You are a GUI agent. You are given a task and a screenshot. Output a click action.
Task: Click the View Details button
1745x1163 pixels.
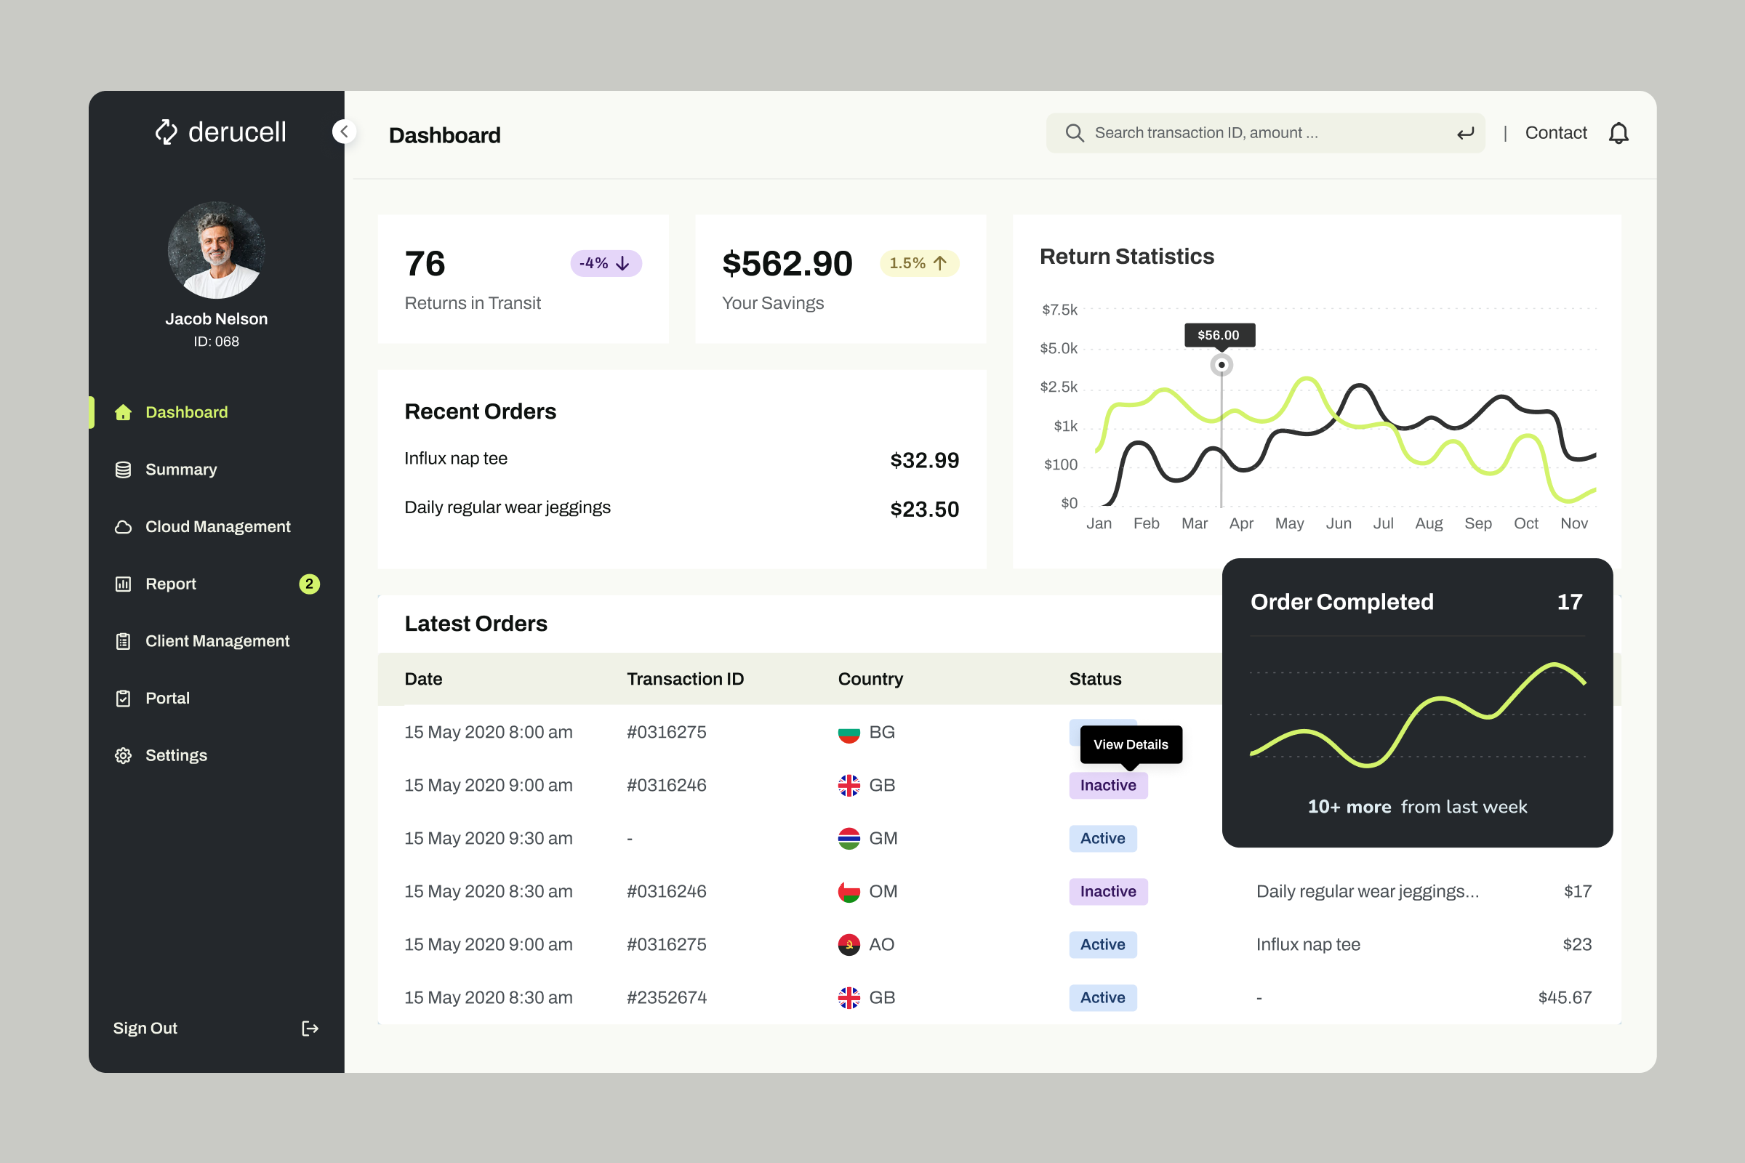[1131, 744]
